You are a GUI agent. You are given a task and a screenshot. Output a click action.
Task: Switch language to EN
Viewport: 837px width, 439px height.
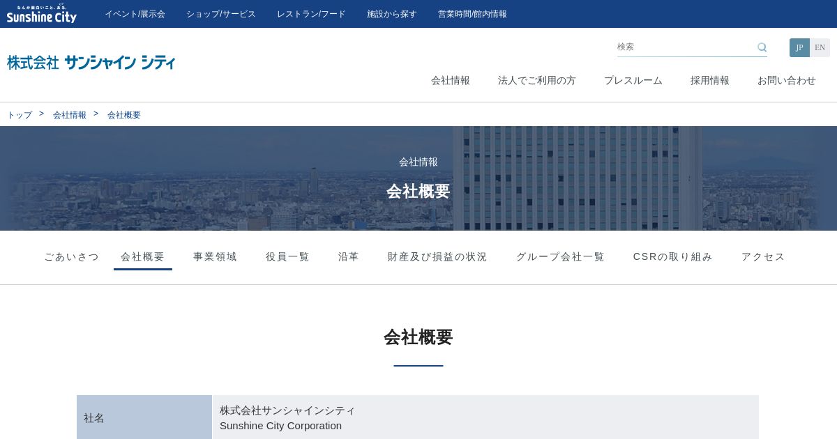[820, 47]
